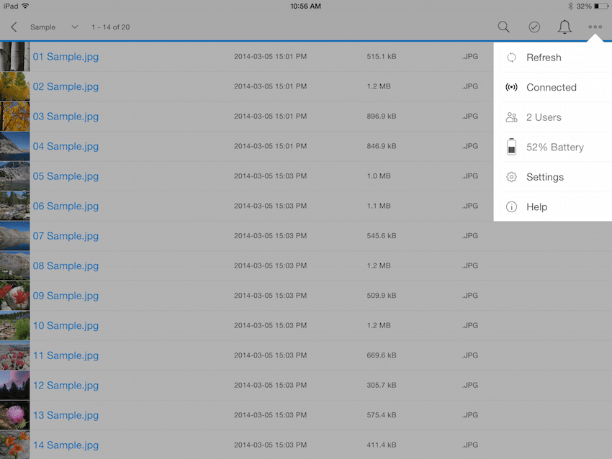Click the 2 Users people icon

(x=511, y=117)
